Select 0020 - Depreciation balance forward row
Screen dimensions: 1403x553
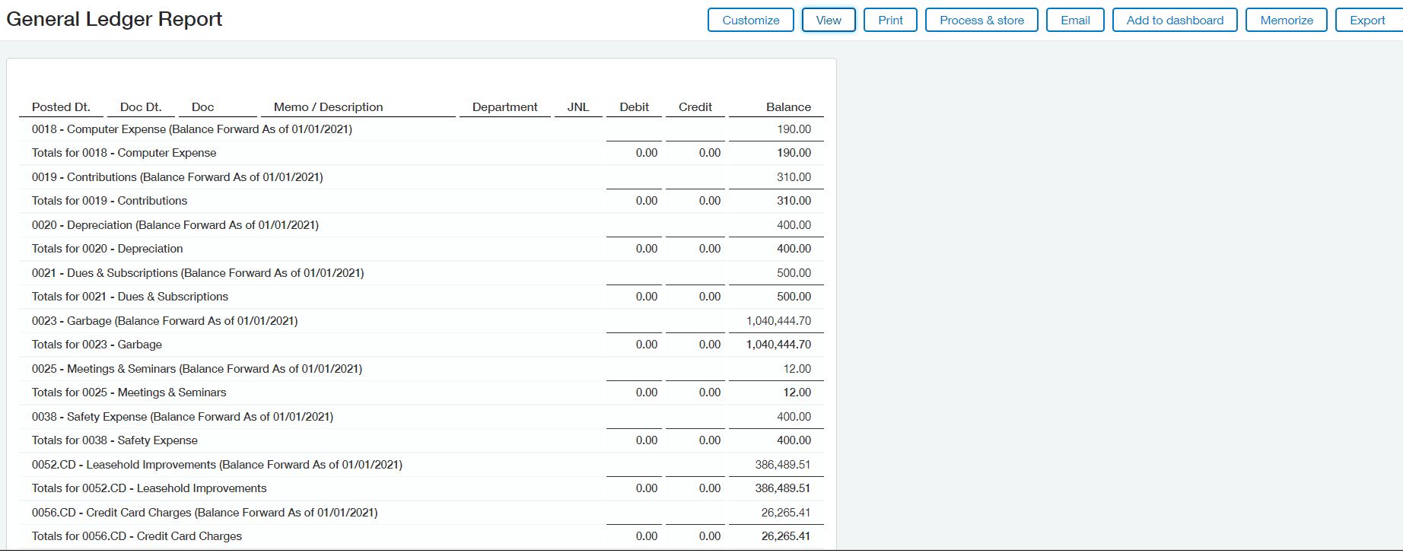pyautogui.click(x=422, y=225)
